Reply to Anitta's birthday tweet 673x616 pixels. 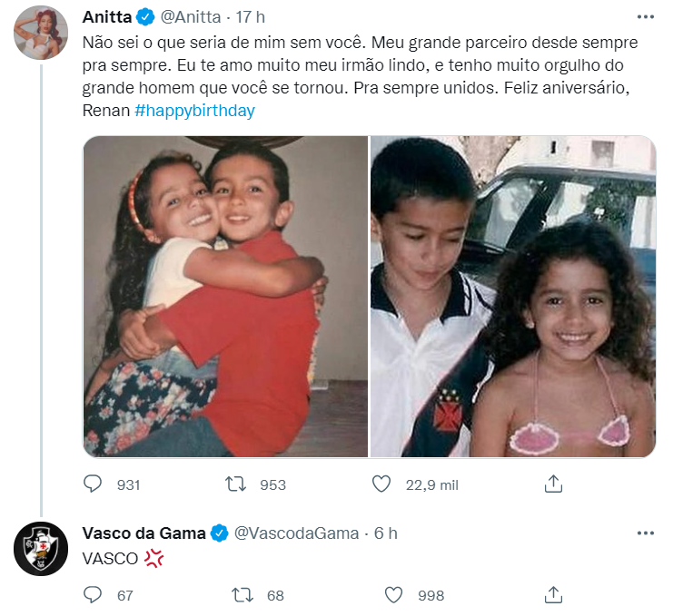pyautogui.click(x=93, y=484)
